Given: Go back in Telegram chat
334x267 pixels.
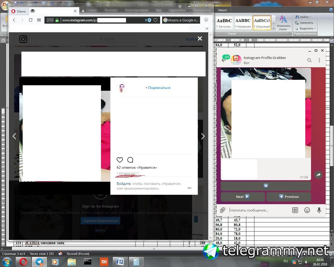Looking at the screenshot, I should click(224, 60).
